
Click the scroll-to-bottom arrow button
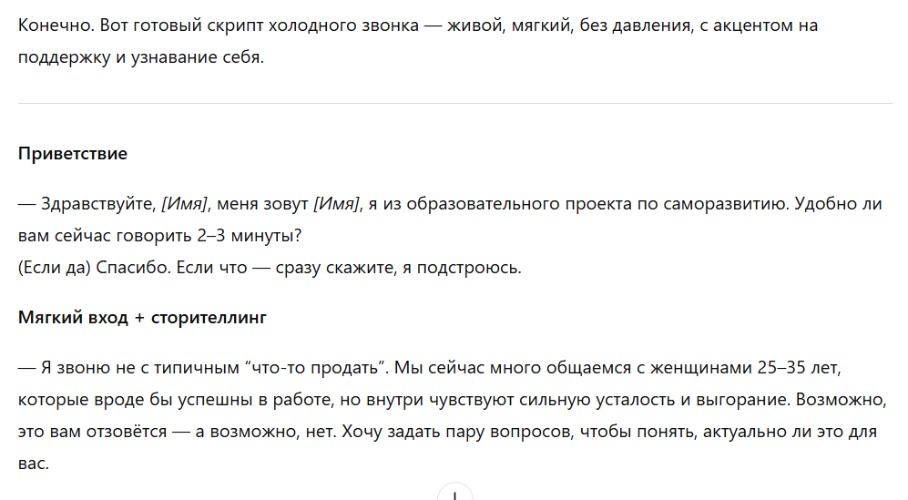454,494
